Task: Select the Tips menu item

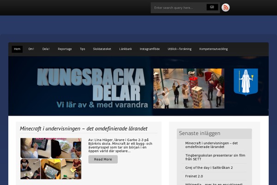Action: [82, 49]
